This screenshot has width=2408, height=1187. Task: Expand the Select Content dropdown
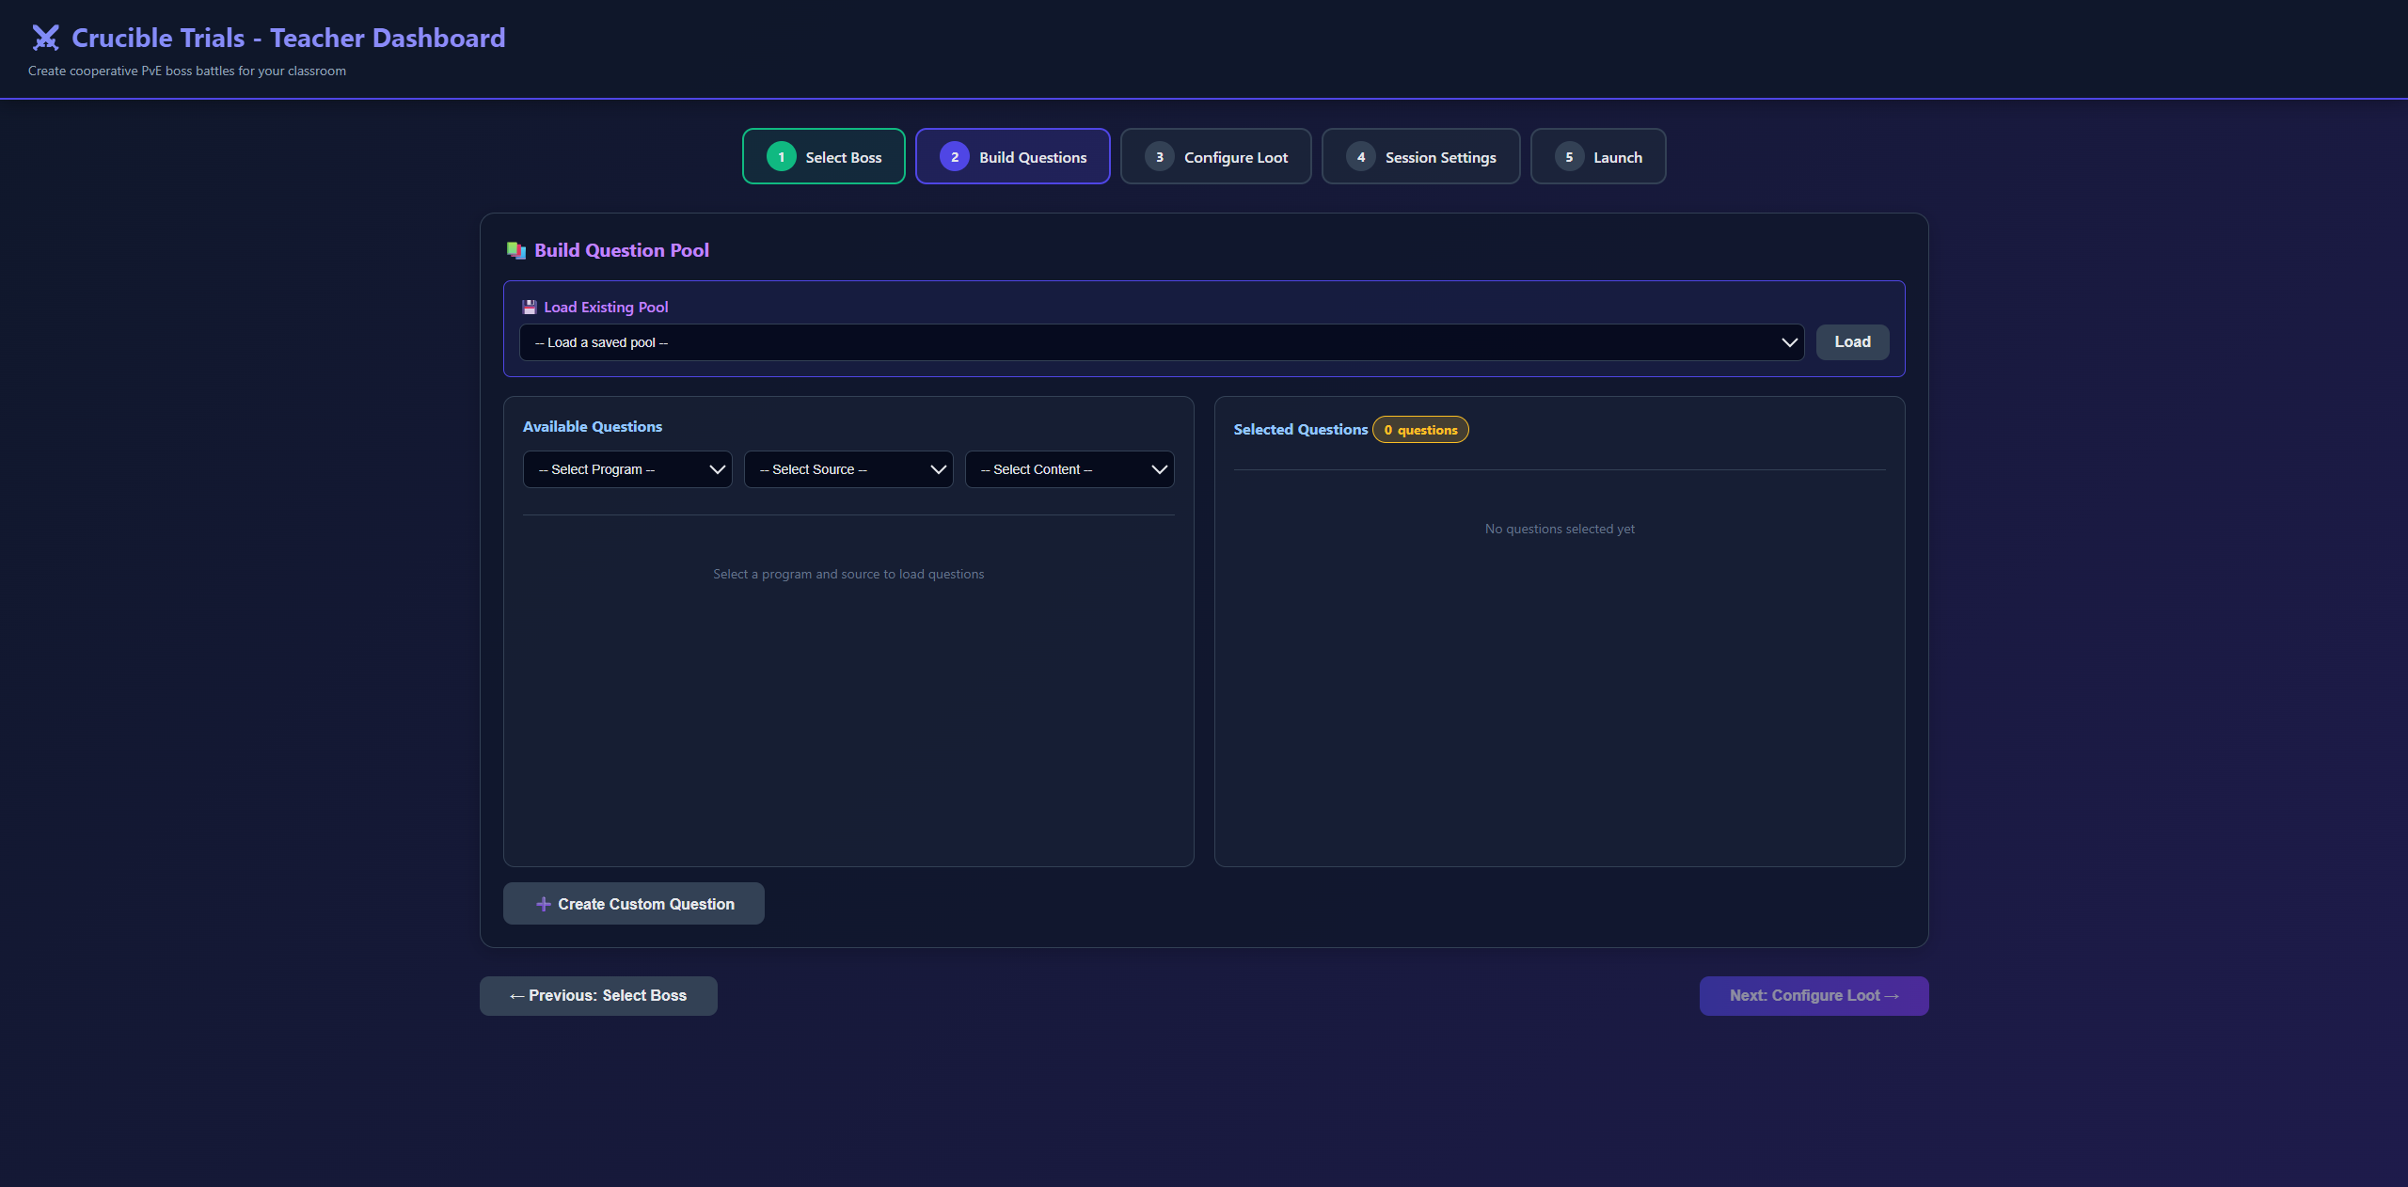coord(1069,469)
